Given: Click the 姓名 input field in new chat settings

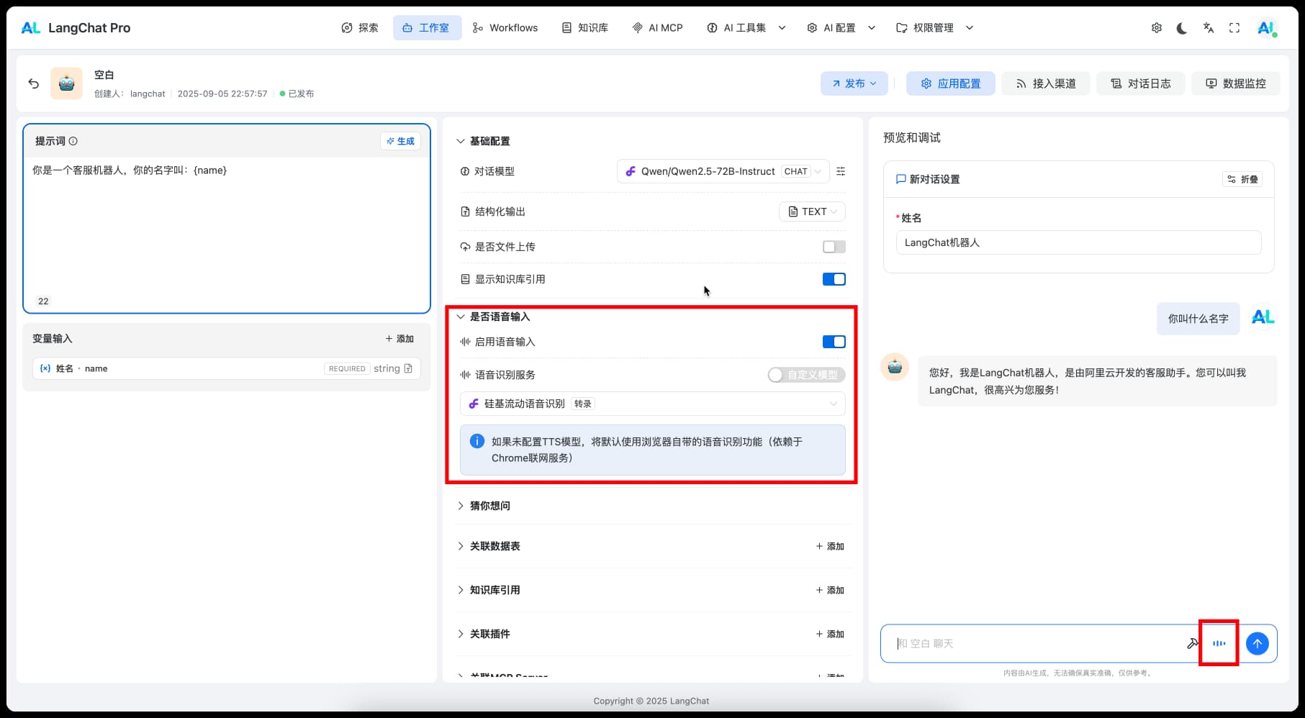Looking at the screenshot, I should 1078,242.
